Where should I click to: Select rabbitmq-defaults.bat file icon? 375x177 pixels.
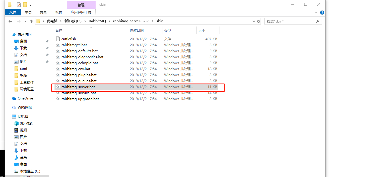pos(58,51)
